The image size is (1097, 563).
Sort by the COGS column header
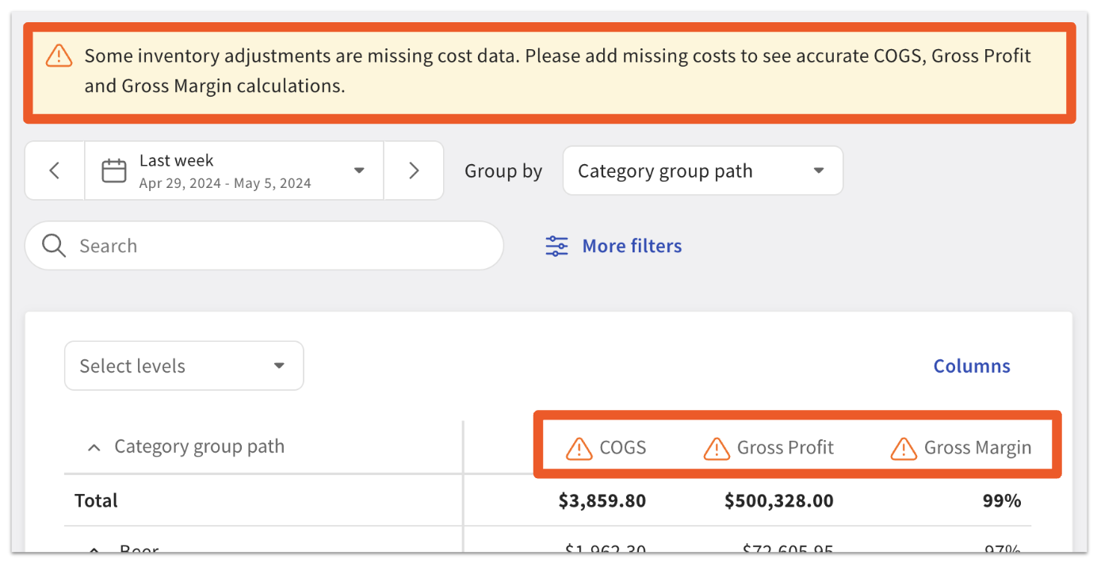[625, 448]
